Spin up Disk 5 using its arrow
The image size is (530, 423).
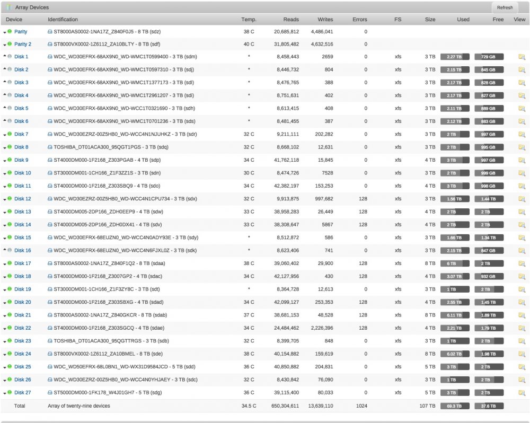(x=5, y=108)
